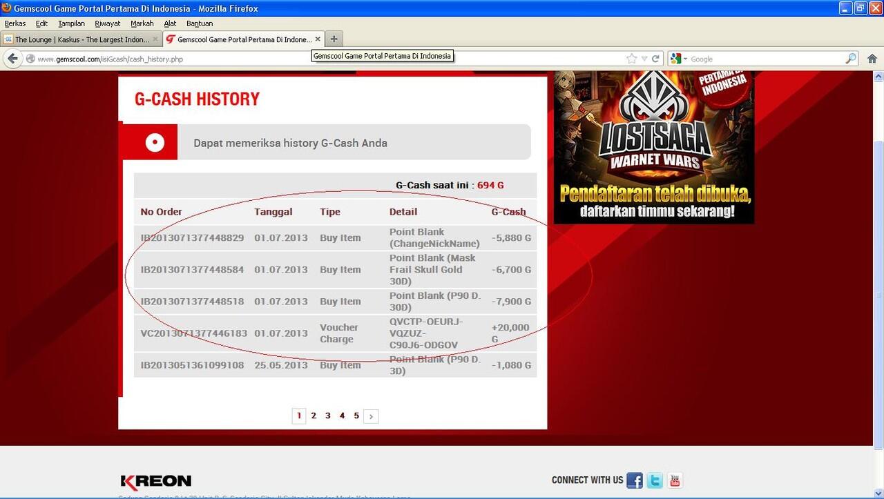The image size is (884, 499).
Task: Click the -5,880 G amount
Action: click(512, 238)
